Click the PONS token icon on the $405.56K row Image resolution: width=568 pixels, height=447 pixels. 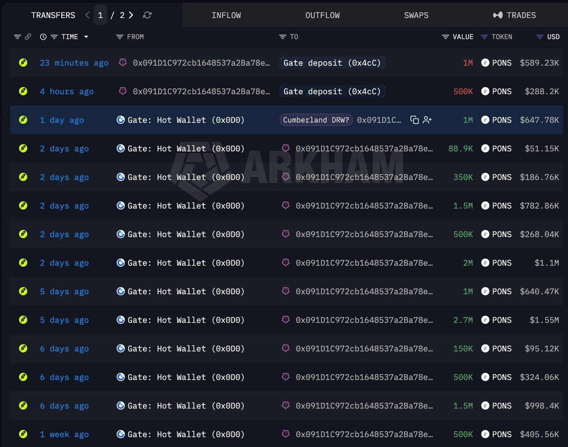(x=485, y=435)
